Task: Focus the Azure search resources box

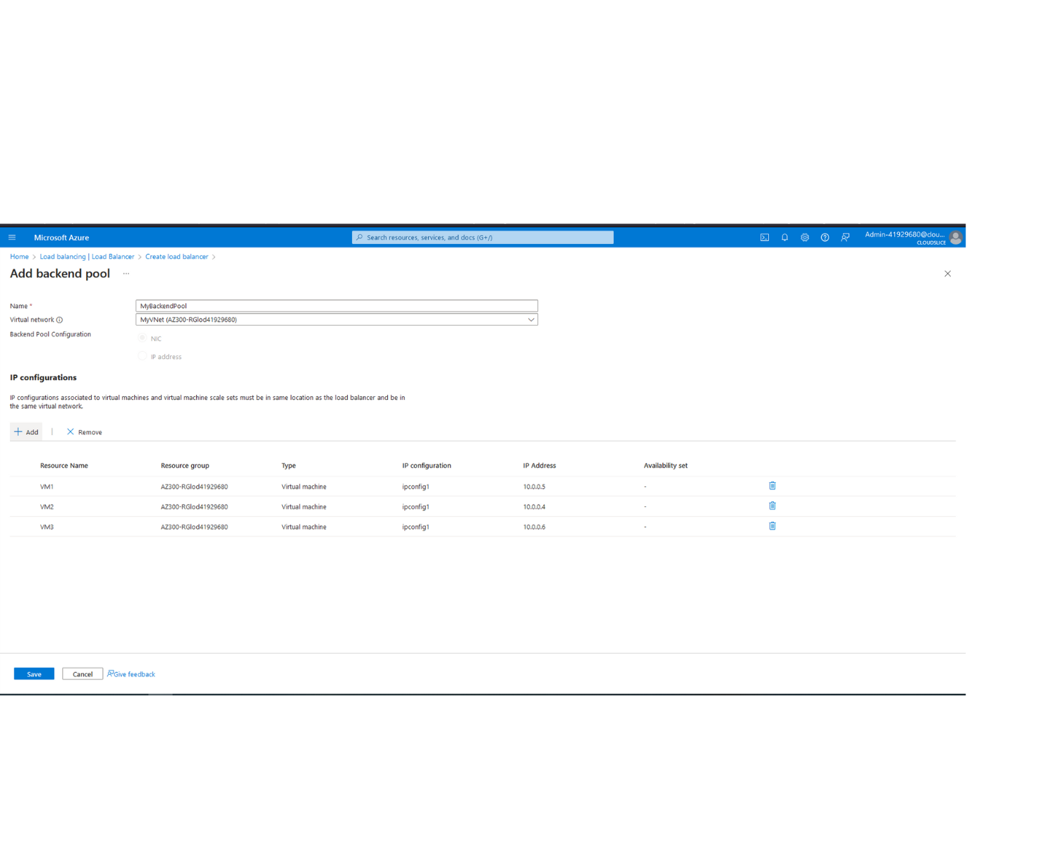Action: pos(482,238)
